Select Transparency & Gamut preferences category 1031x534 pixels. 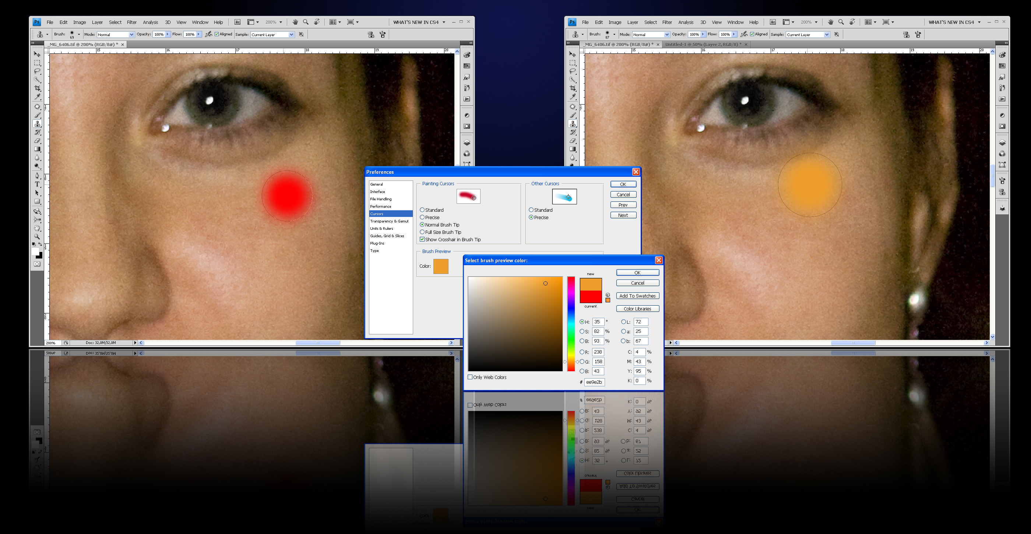pos(389,221)
